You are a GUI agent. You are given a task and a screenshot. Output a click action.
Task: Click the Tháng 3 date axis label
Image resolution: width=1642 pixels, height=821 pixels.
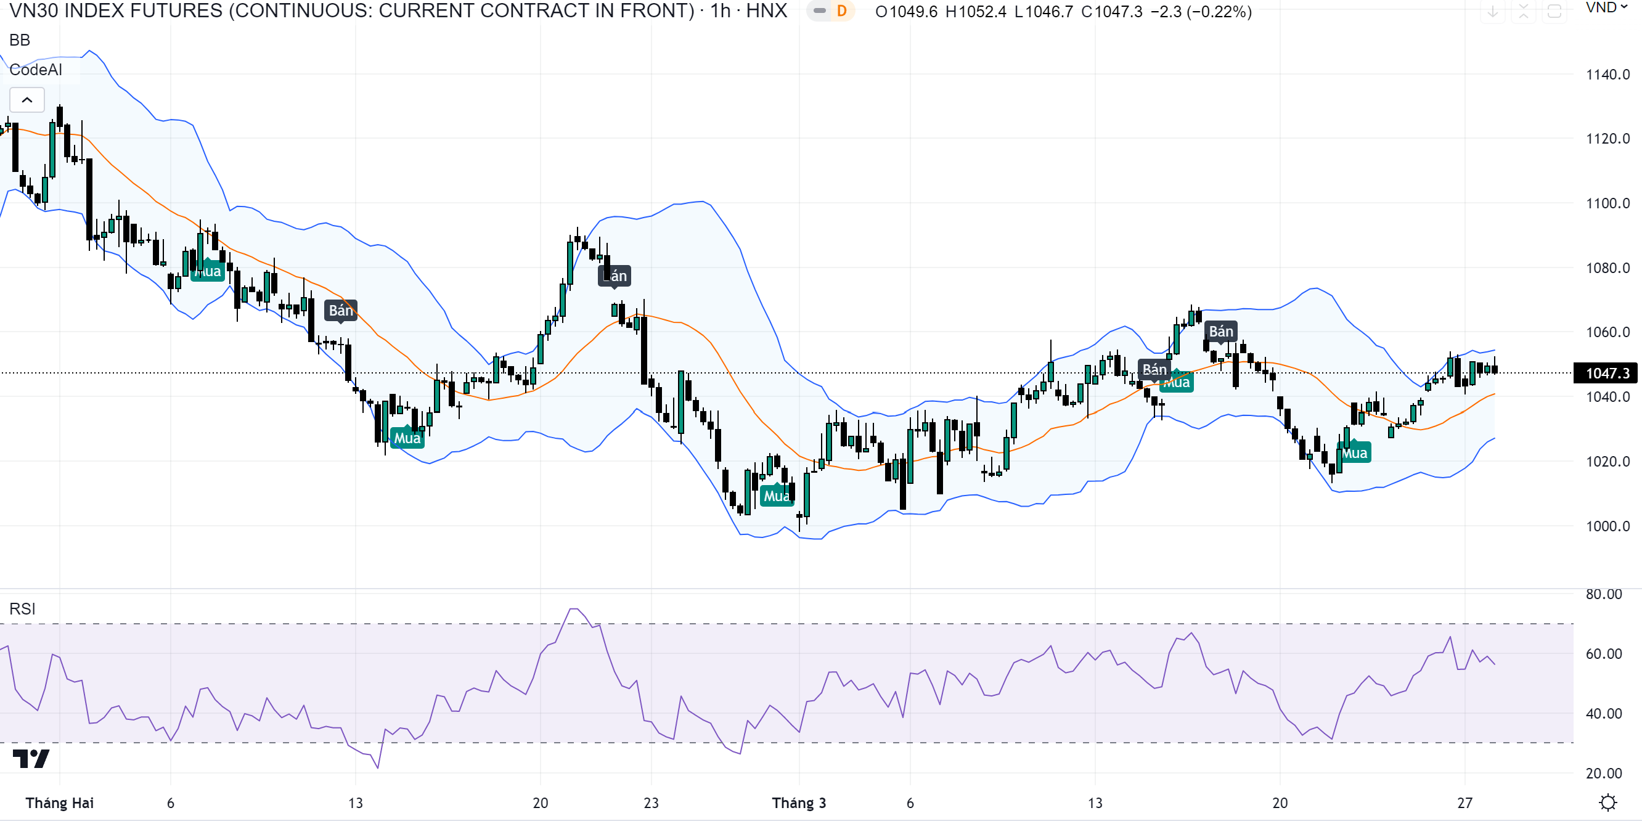[x=799, y=803]
